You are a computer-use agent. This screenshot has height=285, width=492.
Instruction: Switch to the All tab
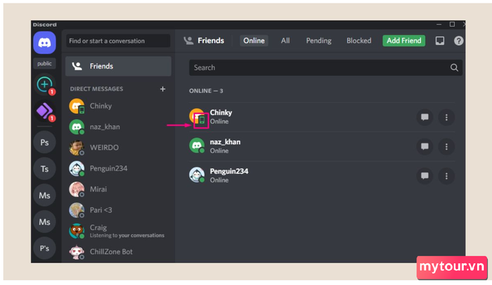pos(285,41)
